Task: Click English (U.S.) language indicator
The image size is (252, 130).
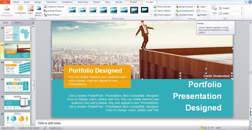Action: [55, 128]
